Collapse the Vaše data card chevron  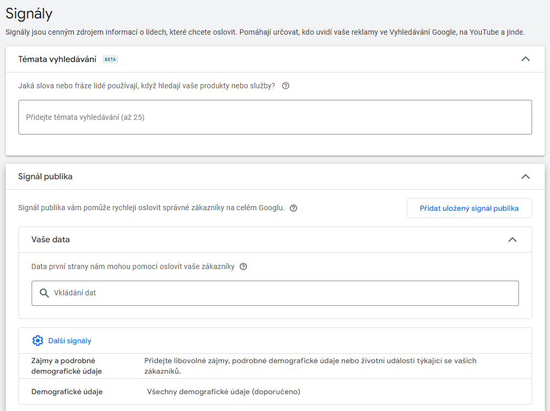[x=512, y=240]
